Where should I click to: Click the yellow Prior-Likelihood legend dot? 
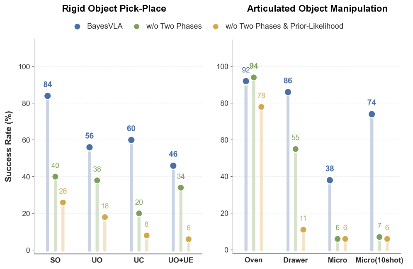(215, 27)
